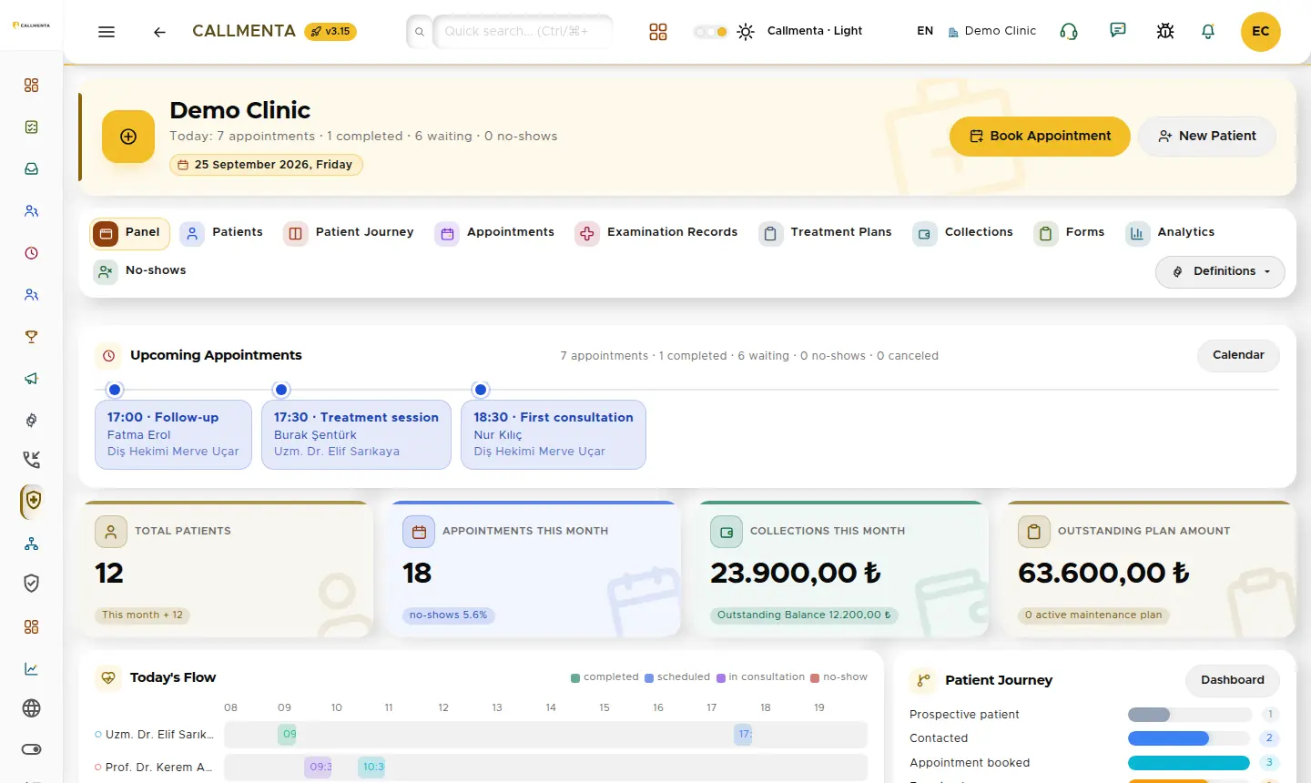Open the Examination Records tab
Screen dimensions: 1311x783
tap(656, 233)
